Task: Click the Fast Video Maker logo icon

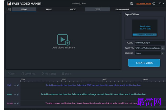Action: tap(9, 4)
